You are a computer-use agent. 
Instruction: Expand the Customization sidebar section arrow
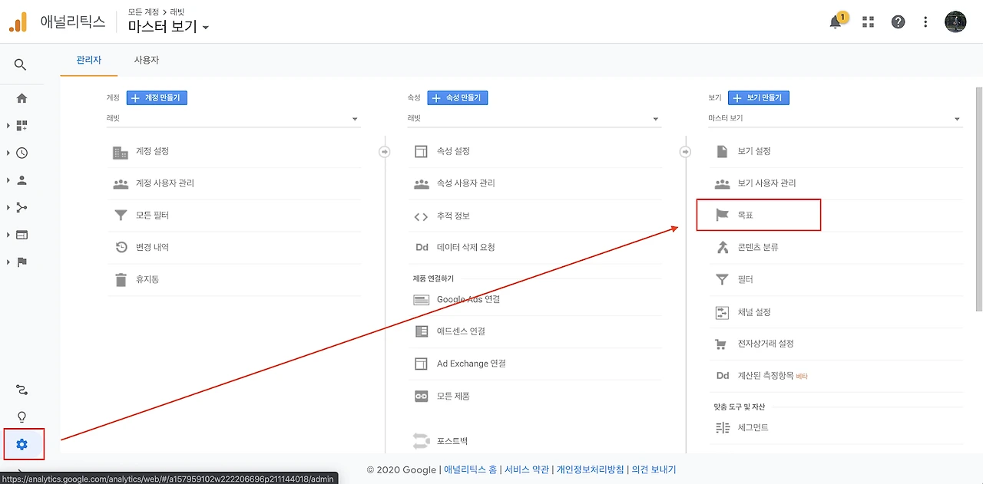tap(8, 125)
